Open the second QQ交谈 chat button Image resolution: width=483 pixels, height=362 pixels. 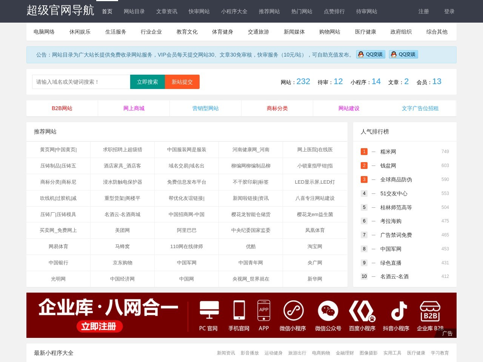click(x=403, y=54)
